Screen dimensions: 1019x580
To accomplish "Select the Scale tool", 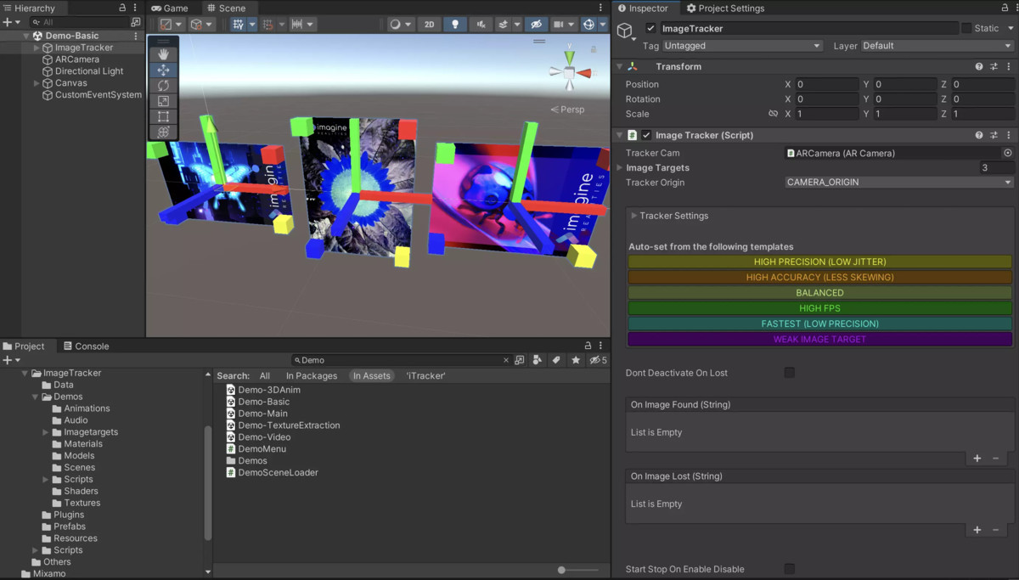I will (x=163, y=101).
